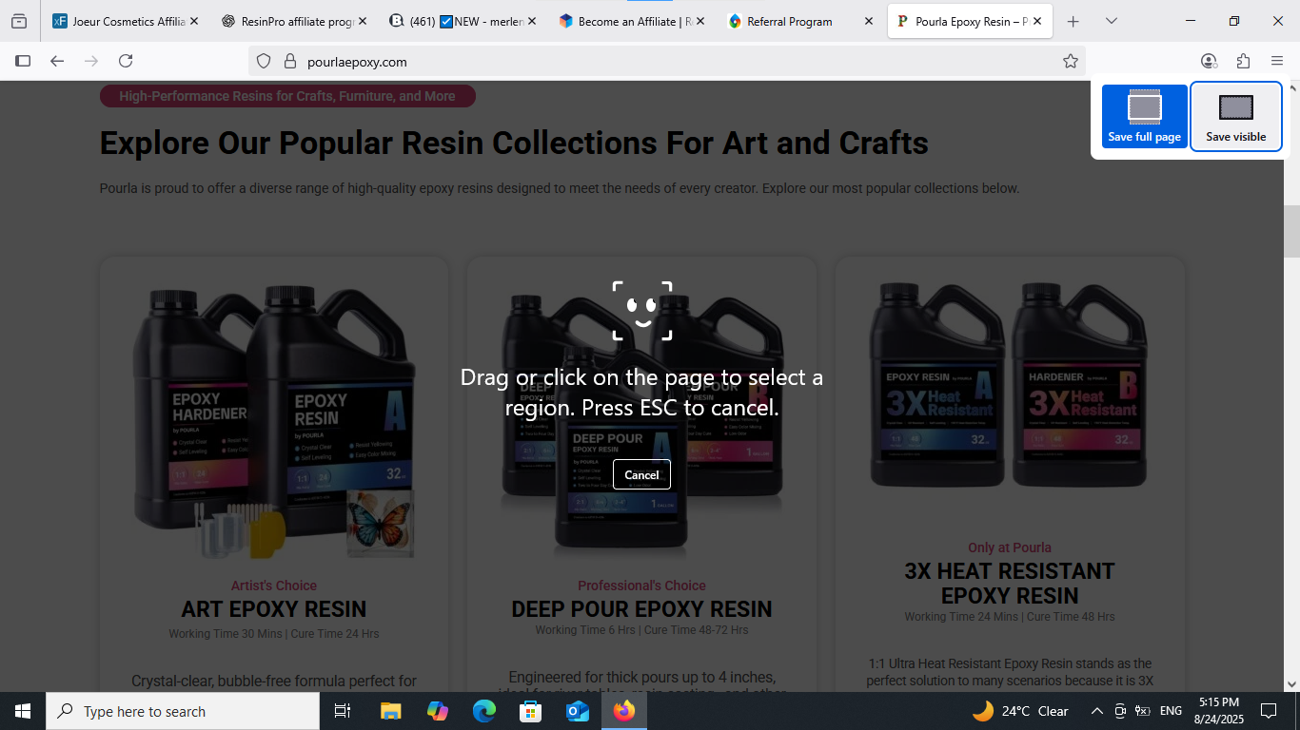Open a new tab

(x=1073, y=21)
